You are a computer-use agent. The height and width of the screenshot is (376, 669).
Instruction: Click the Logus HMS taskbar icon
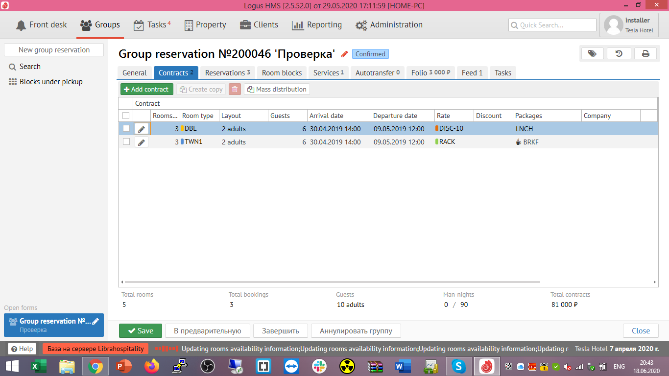tap(487, 366)
